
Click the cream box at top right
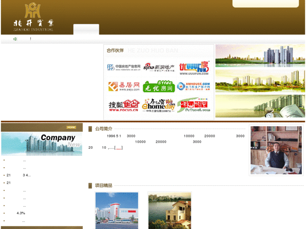[266, 3]
